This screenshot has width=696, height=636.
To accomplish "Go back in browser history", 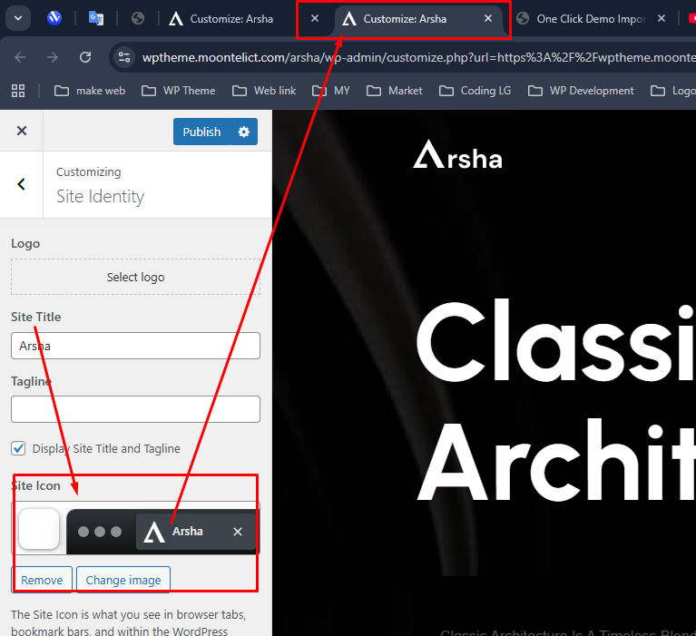I will pyautogui.click(x=21, y=57).
